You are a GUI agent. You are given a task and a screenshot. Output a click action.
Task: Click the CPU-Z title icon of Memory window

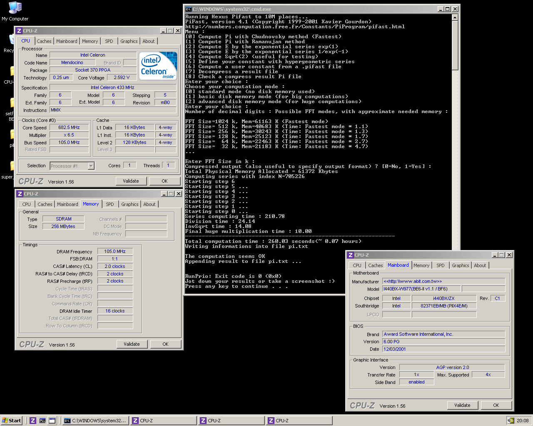click(20, 194)
